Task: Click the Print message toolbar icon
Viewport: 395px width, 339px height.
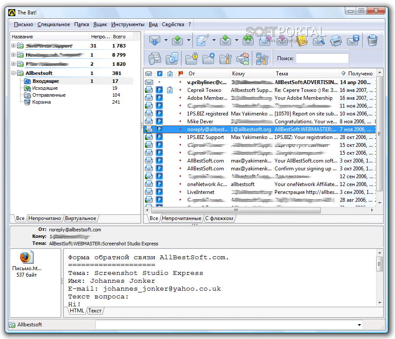Action: tap(336, 41)
